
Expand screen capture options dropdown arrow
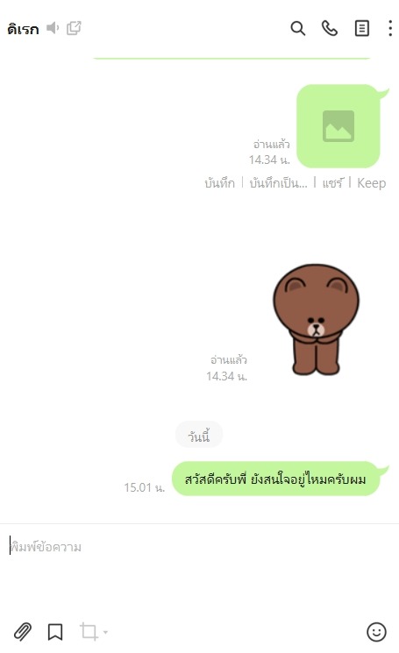pyautogui.click(x=105, y=632)
